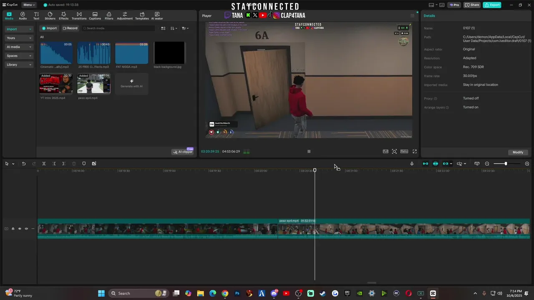Click Generate with AI tile
The width and height of the screenshot is (534, 300).
tap(131, 84)
